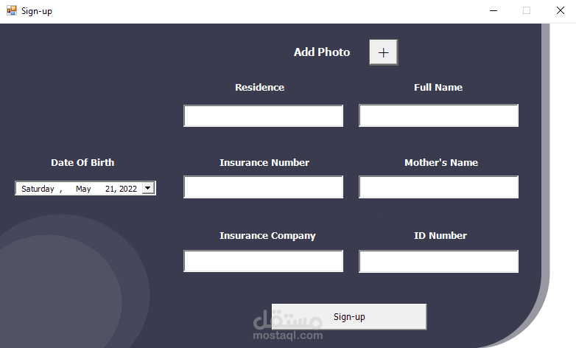Minimize the Sign-up window
Image resolution: width=576 pixels, height=348 pixels.
click(x=493, y=10)
